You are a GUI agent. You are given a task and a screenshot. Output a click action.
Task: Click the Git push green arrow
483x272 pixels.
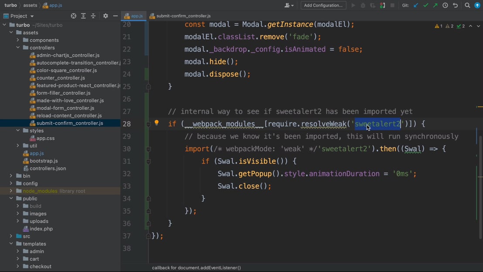[435, 5]
